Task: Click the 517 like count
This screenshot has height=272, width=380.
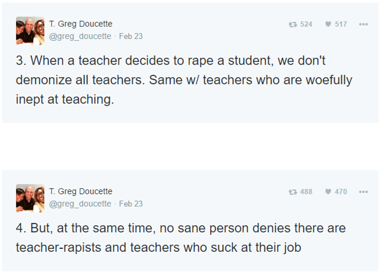Action: (341, 24)
